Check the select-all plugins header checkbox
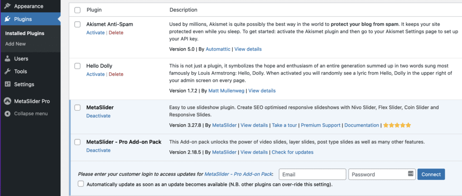 click(78, 10)
